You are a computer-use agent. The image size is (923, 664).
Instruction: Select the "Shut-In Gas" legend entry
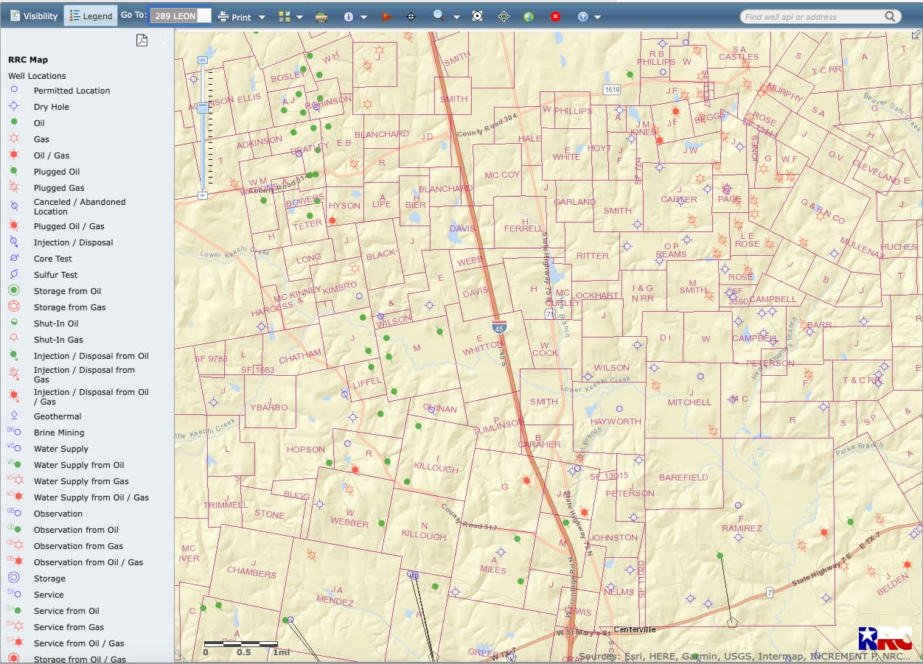coord(58,340)
